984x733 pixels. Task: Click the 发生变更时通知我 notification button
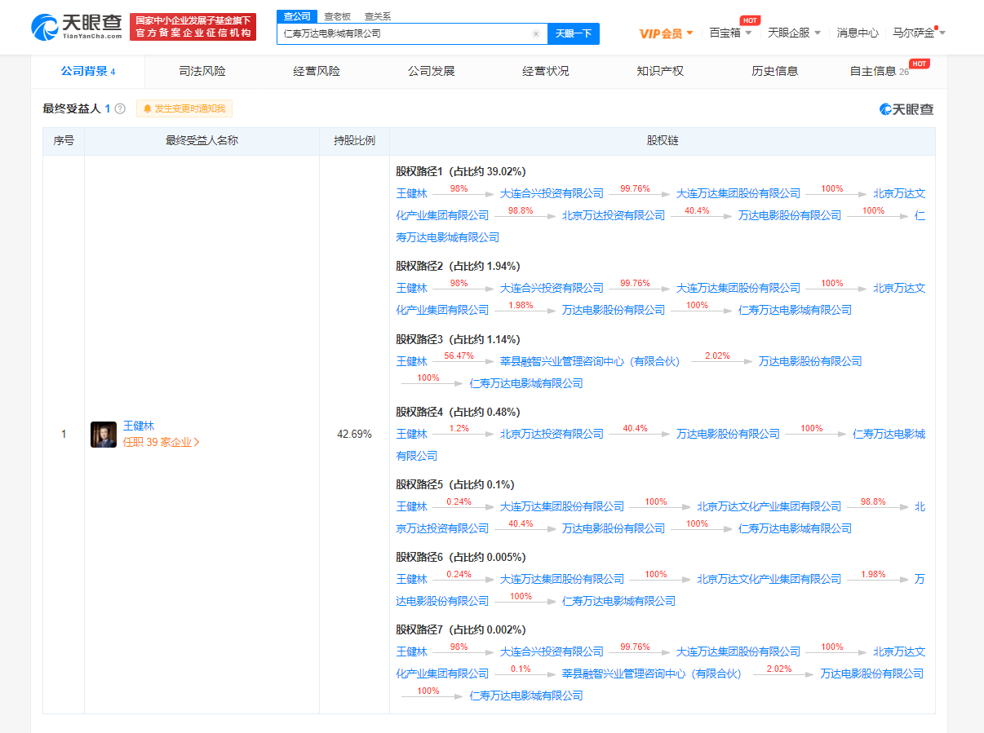[184, 108]
